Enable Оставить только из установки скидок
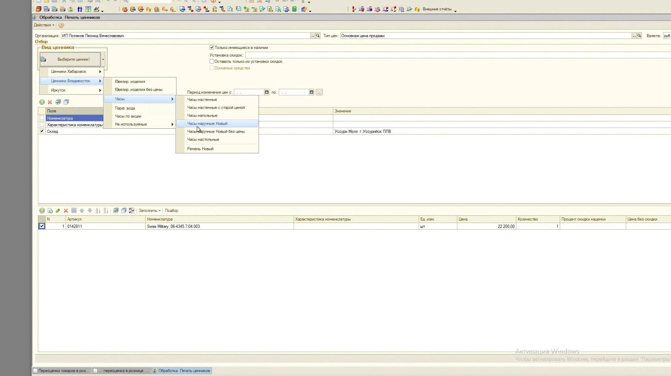Image resolution: width=671 pixels, height=376 pixels. click(x=212, y=61)
